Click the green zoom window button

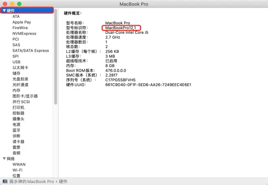[x=19, y=4]
